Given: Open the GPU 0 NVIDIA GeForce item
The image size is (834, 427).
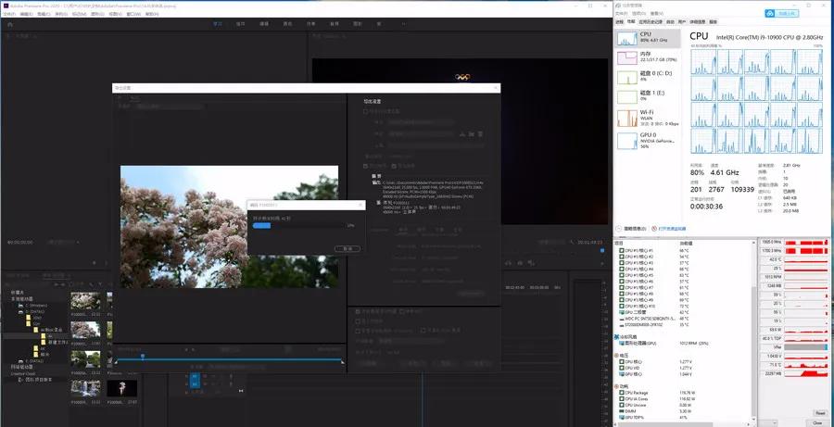Looking at the screenshot, I should [649, 140].
